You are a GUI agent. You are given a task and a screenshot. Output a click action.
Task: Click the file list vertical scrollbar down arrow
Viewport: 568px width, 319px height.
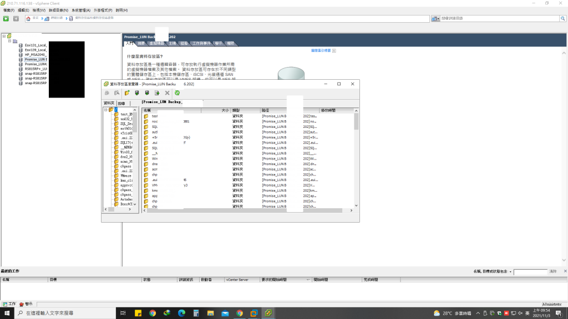tap(357, 205)
